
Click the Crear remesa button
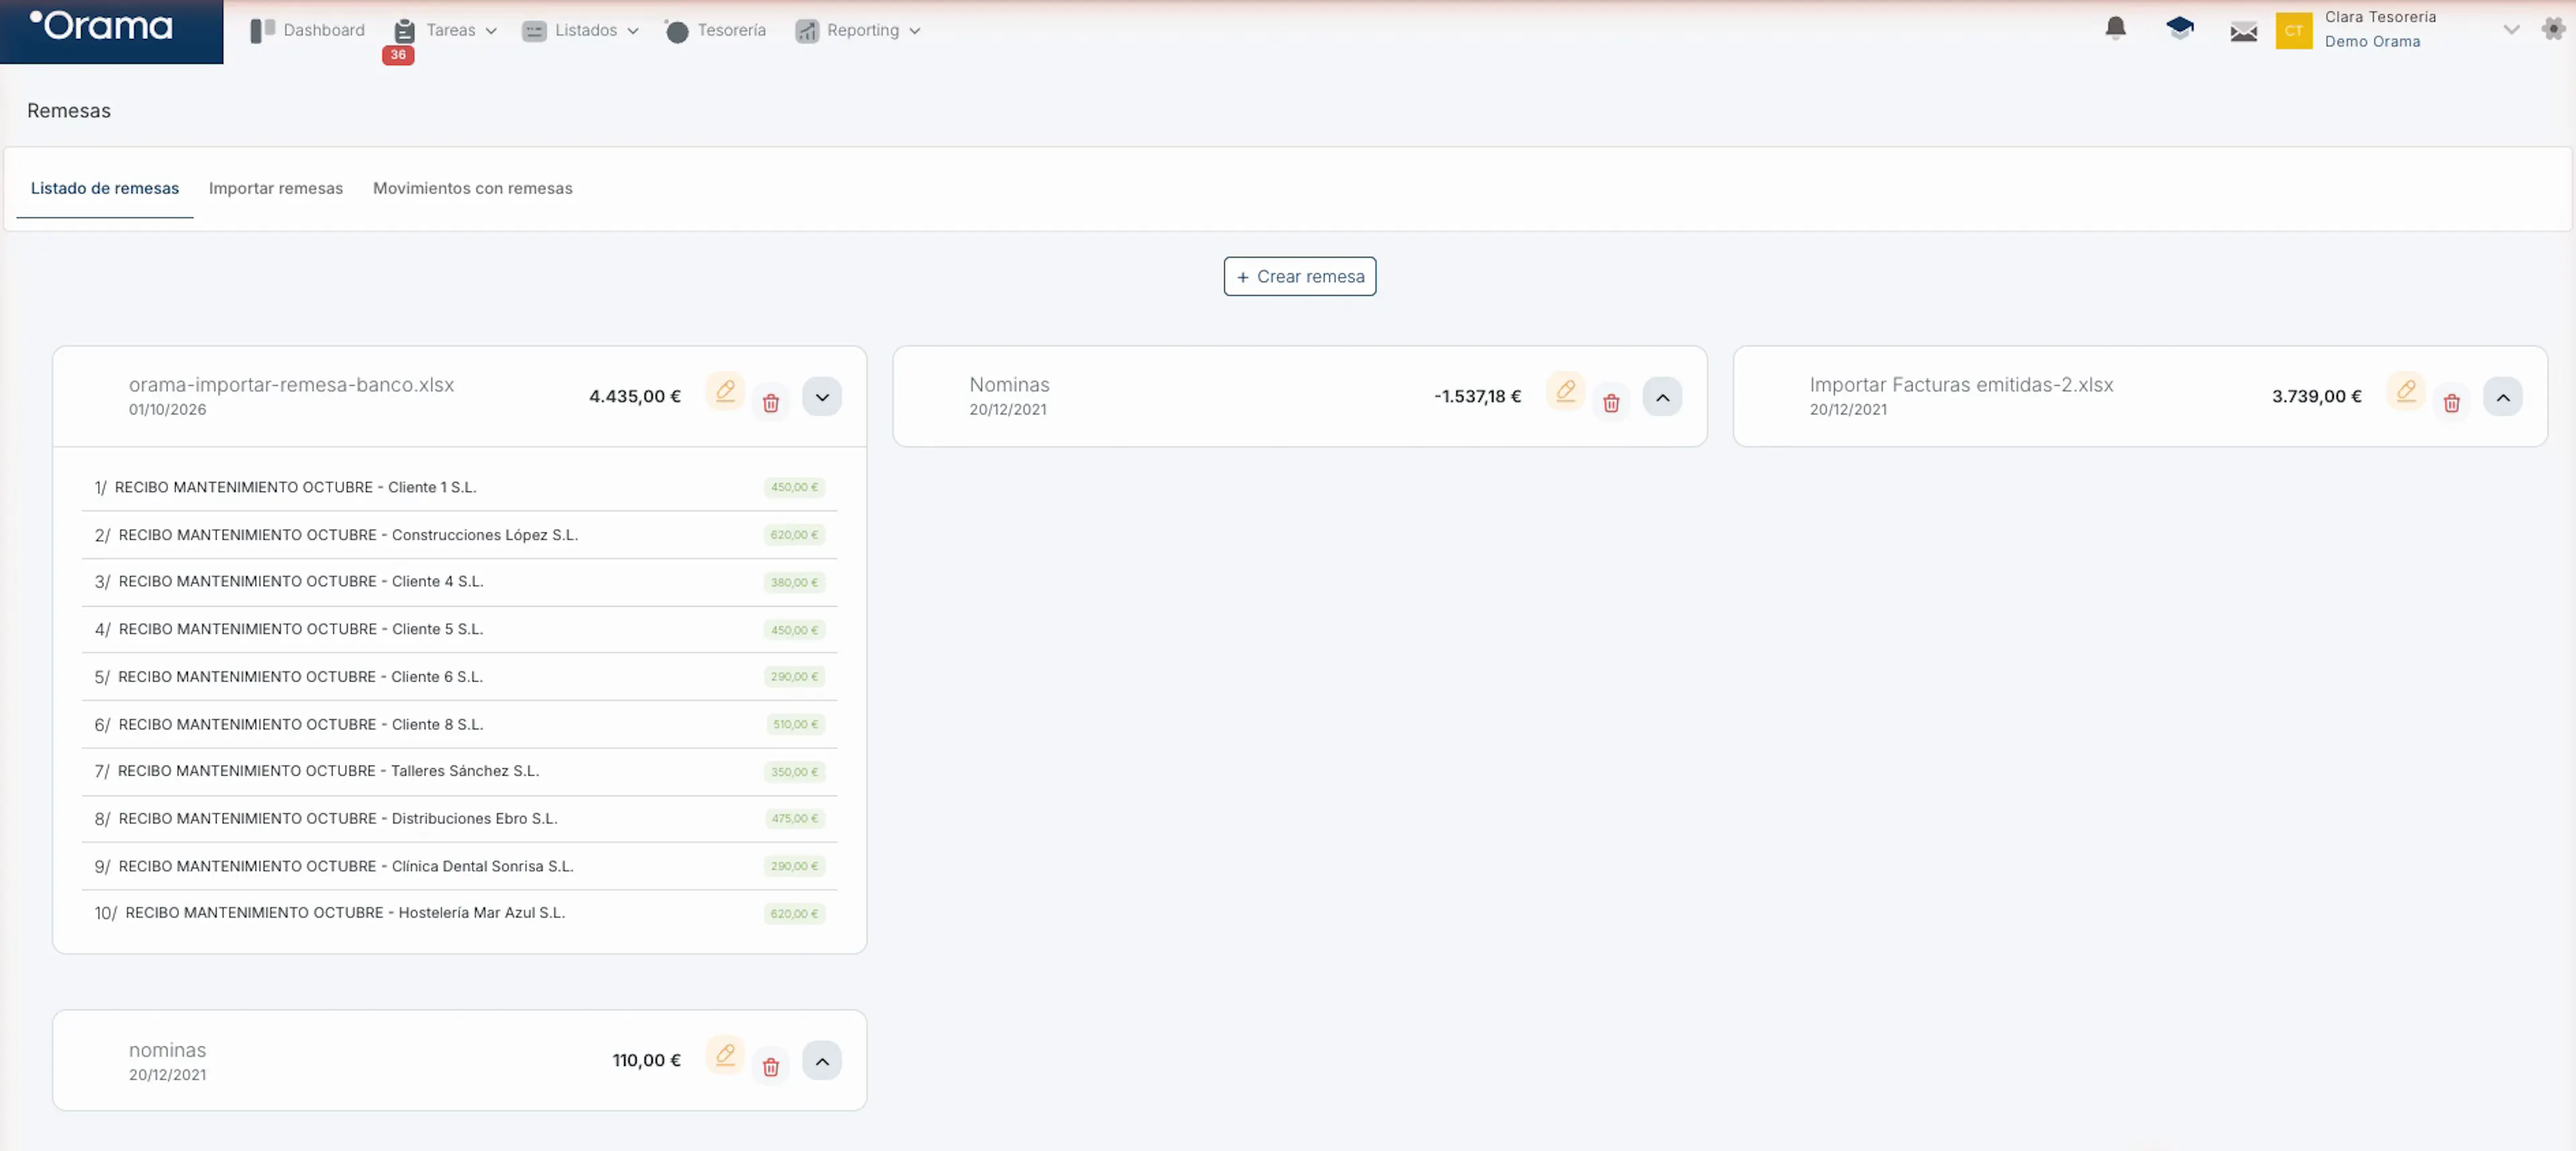coord(1300,277)
